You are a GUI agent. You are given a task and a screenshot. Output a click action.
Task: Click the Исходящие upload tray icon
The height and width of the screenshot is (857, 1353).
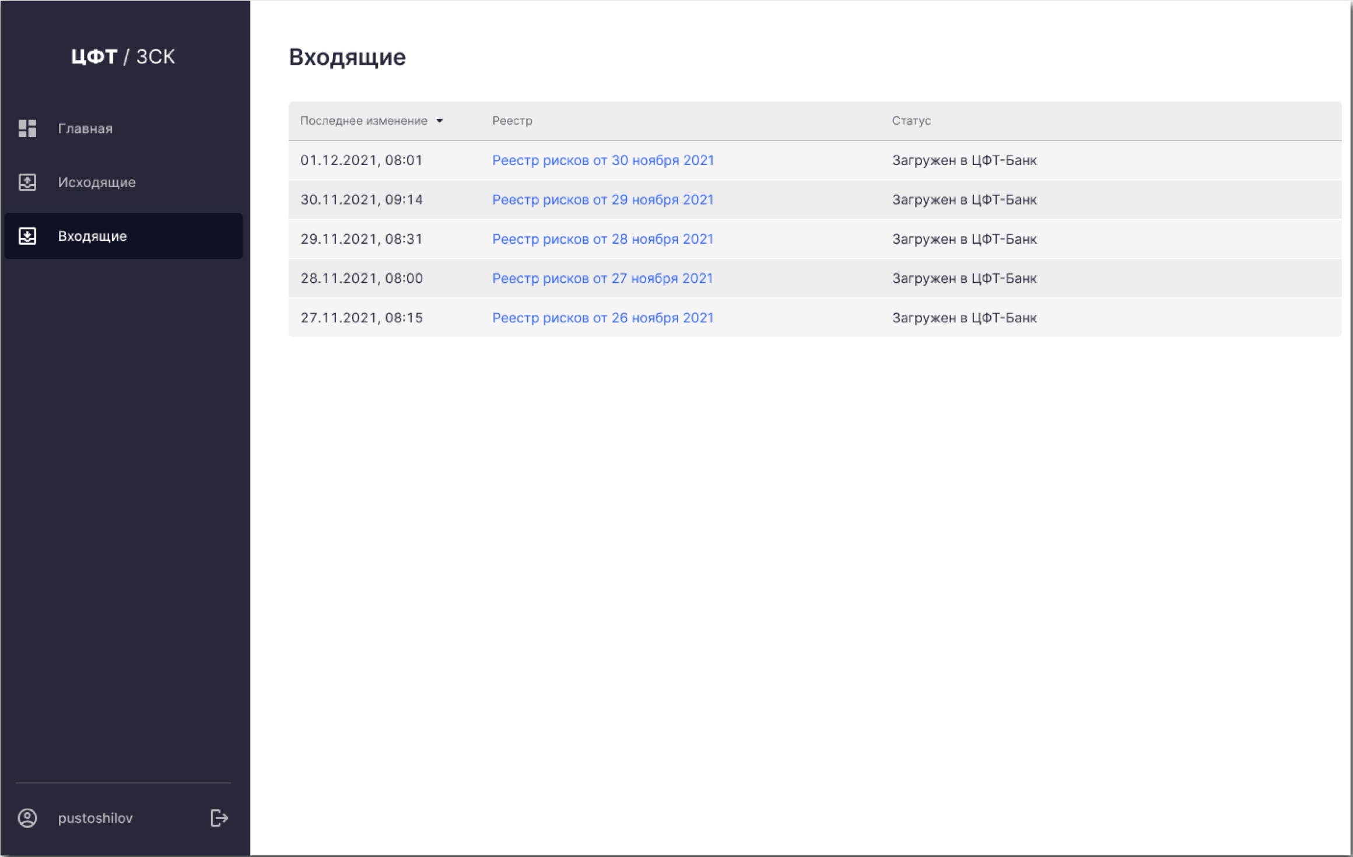pos(27,182)
